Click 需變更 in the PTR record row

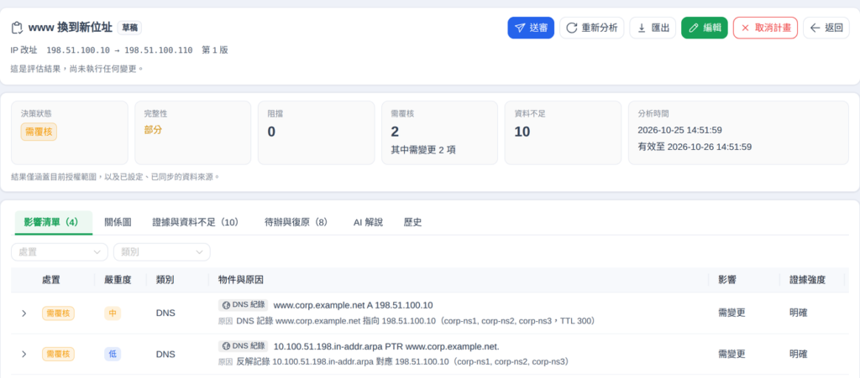(x=732, y=354)
